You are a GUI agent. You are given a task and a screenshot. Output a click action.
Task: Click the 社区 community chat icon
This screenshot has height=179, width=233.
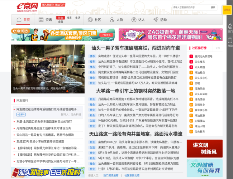click(90, 20)
